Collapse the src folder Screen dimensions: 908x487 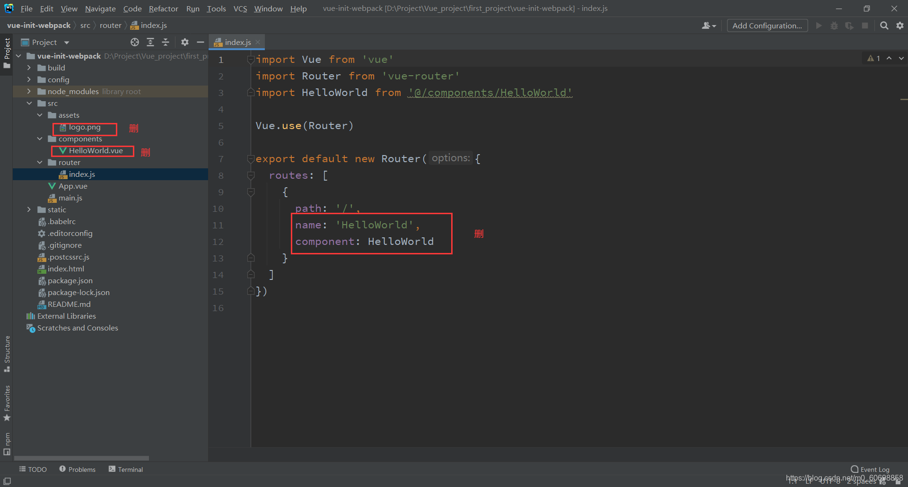click(x=30, y=103)
